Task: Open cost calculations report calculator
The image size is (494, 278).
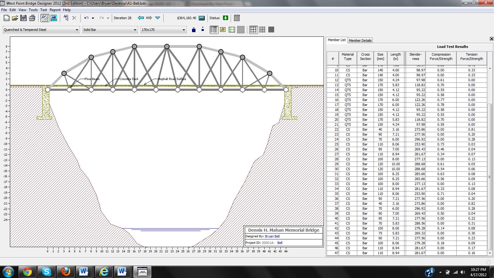Action: click(202, 18)
